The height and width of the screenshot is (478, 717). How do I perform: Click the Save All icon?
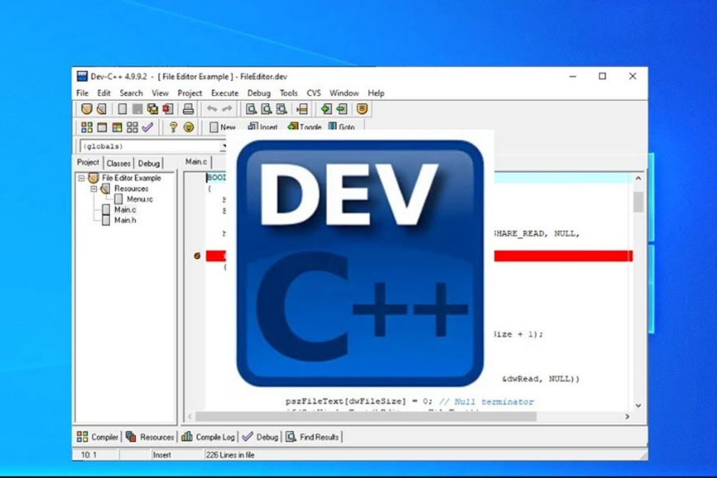(152, 109)
